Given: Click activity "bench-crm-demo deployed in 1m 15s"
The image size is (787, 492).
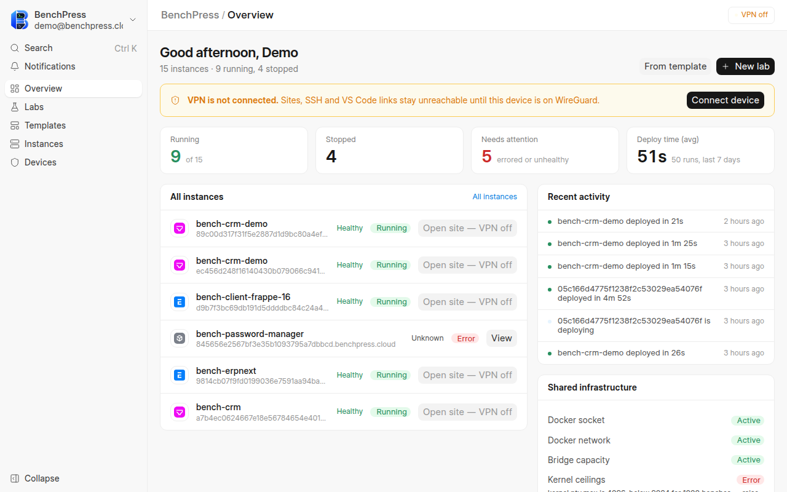Looking at the screenshot, I should (x=656, y=266).
